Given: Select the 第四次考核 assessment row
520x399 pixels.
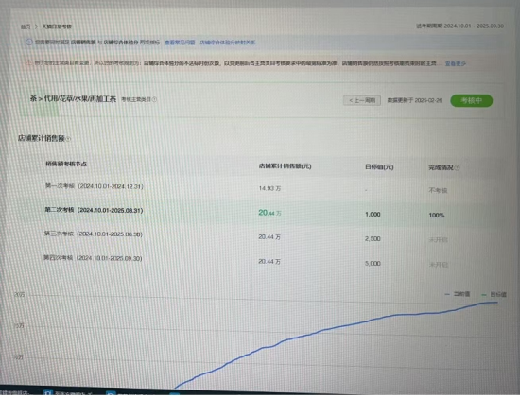Looking at the screenshot, I should tap(260, 261).
